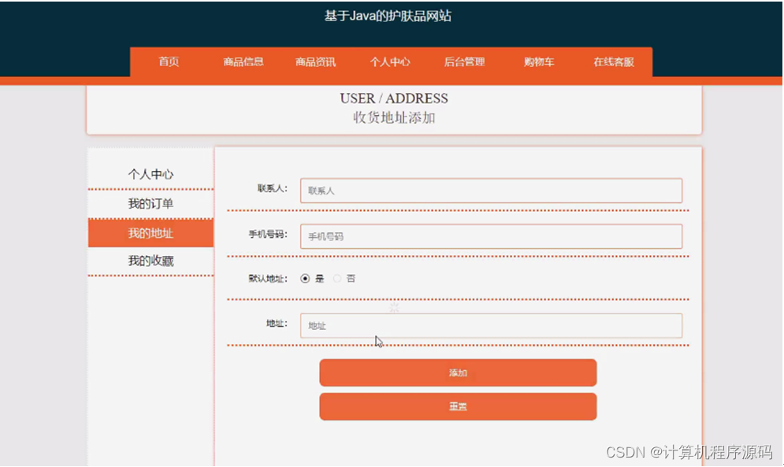784x467 pixels.
Task: Select 我的收藏 in the left sidebar
Action: pyautogui.click(x=150, y=261)
